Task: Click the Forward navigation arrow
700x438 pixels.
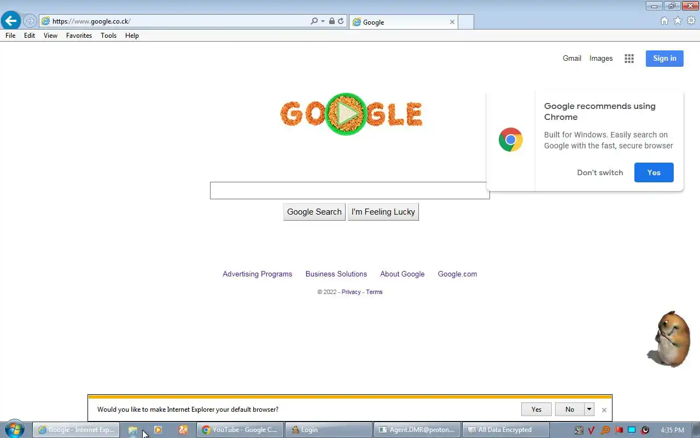Action: pyautogui.click(x=30, y=21)
